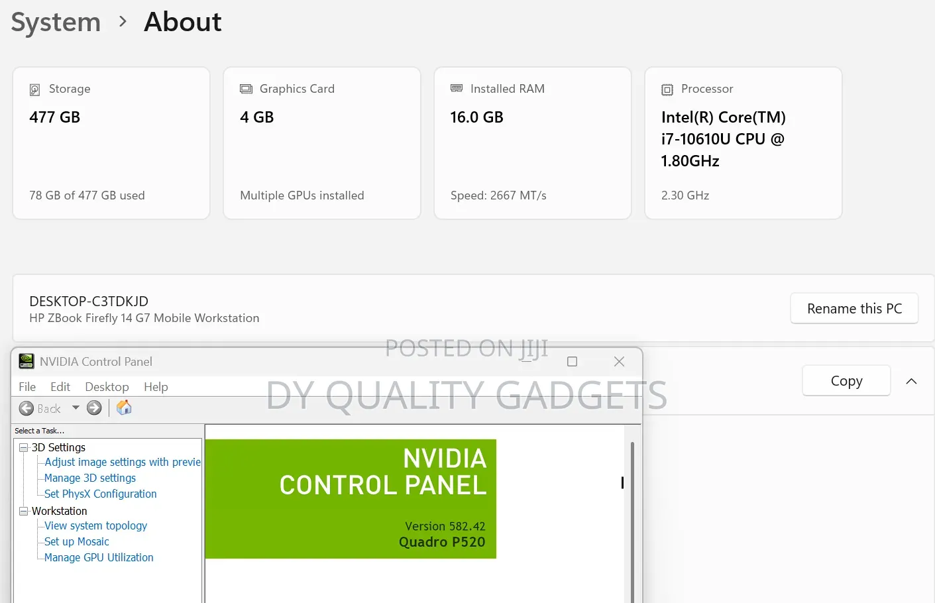
Task: Click the 78 GB of 477 GB used text
Action: coord(87,195)
